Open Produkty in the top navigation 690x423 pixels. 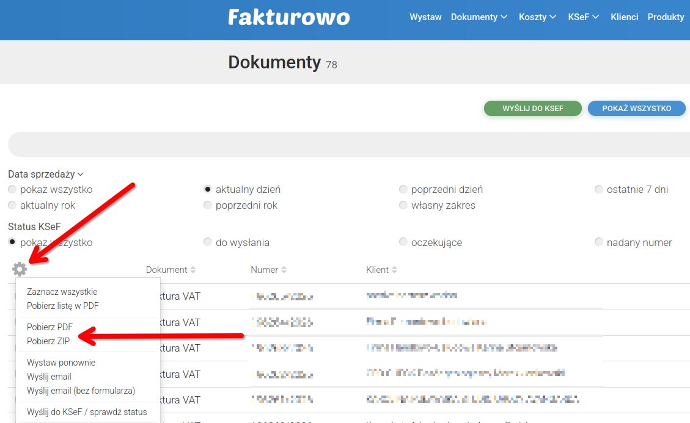point(666,17)
